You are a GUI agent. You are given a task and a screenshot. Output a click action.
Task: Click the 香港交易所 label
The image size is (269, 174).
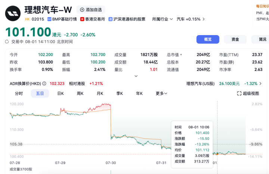95,19
